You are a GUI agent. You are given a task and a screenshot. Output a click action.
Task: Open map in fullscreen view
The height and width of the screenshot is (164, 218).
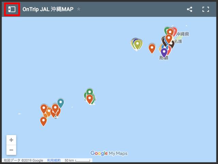click(206, 9)
